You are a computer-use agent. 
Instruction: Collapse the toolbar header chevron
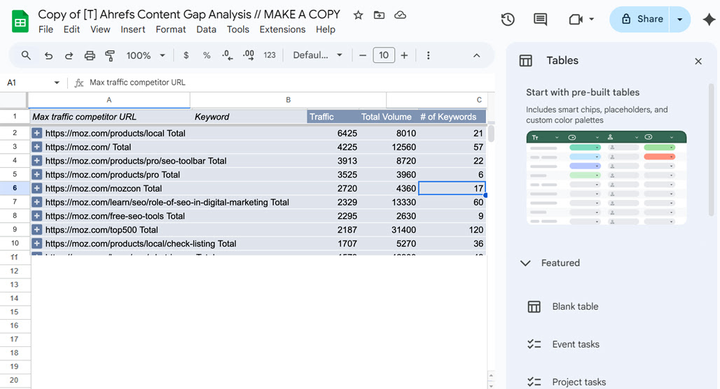477,55
